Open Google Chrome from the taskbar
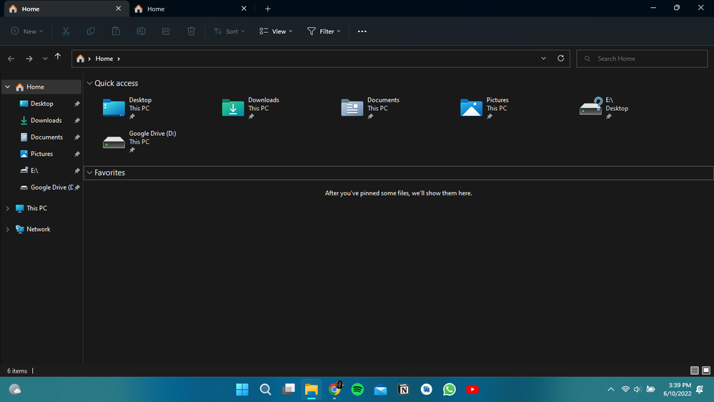714x402 pixels. coord(334,389)
